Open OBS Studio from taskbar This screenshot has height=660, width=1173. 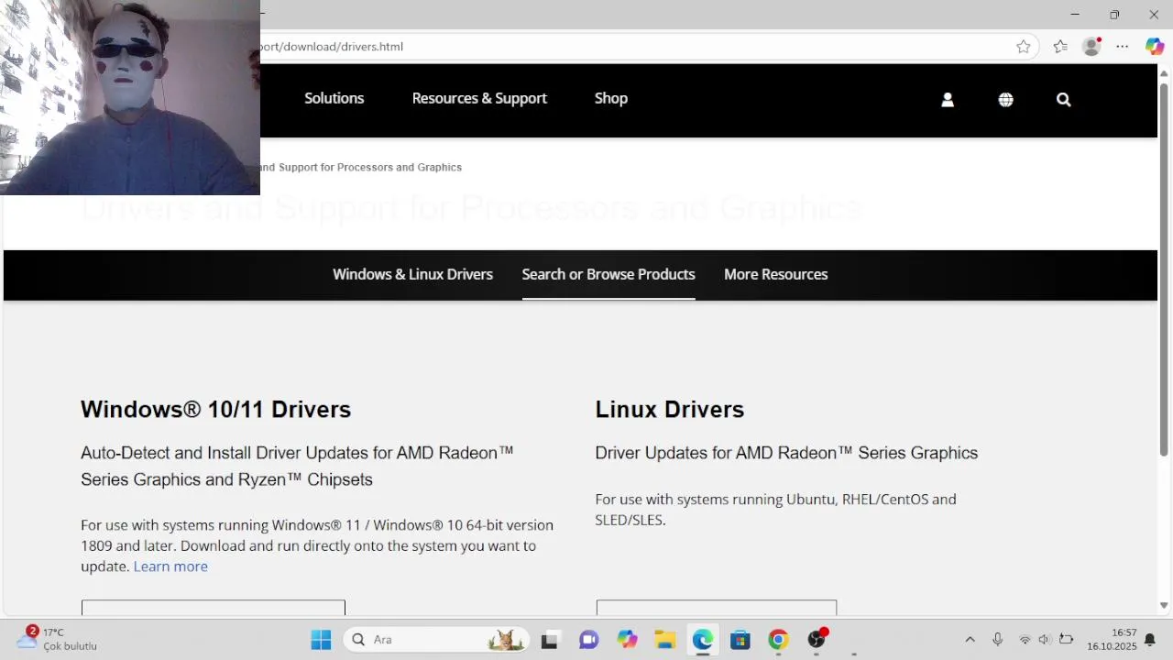pos(817,640)
